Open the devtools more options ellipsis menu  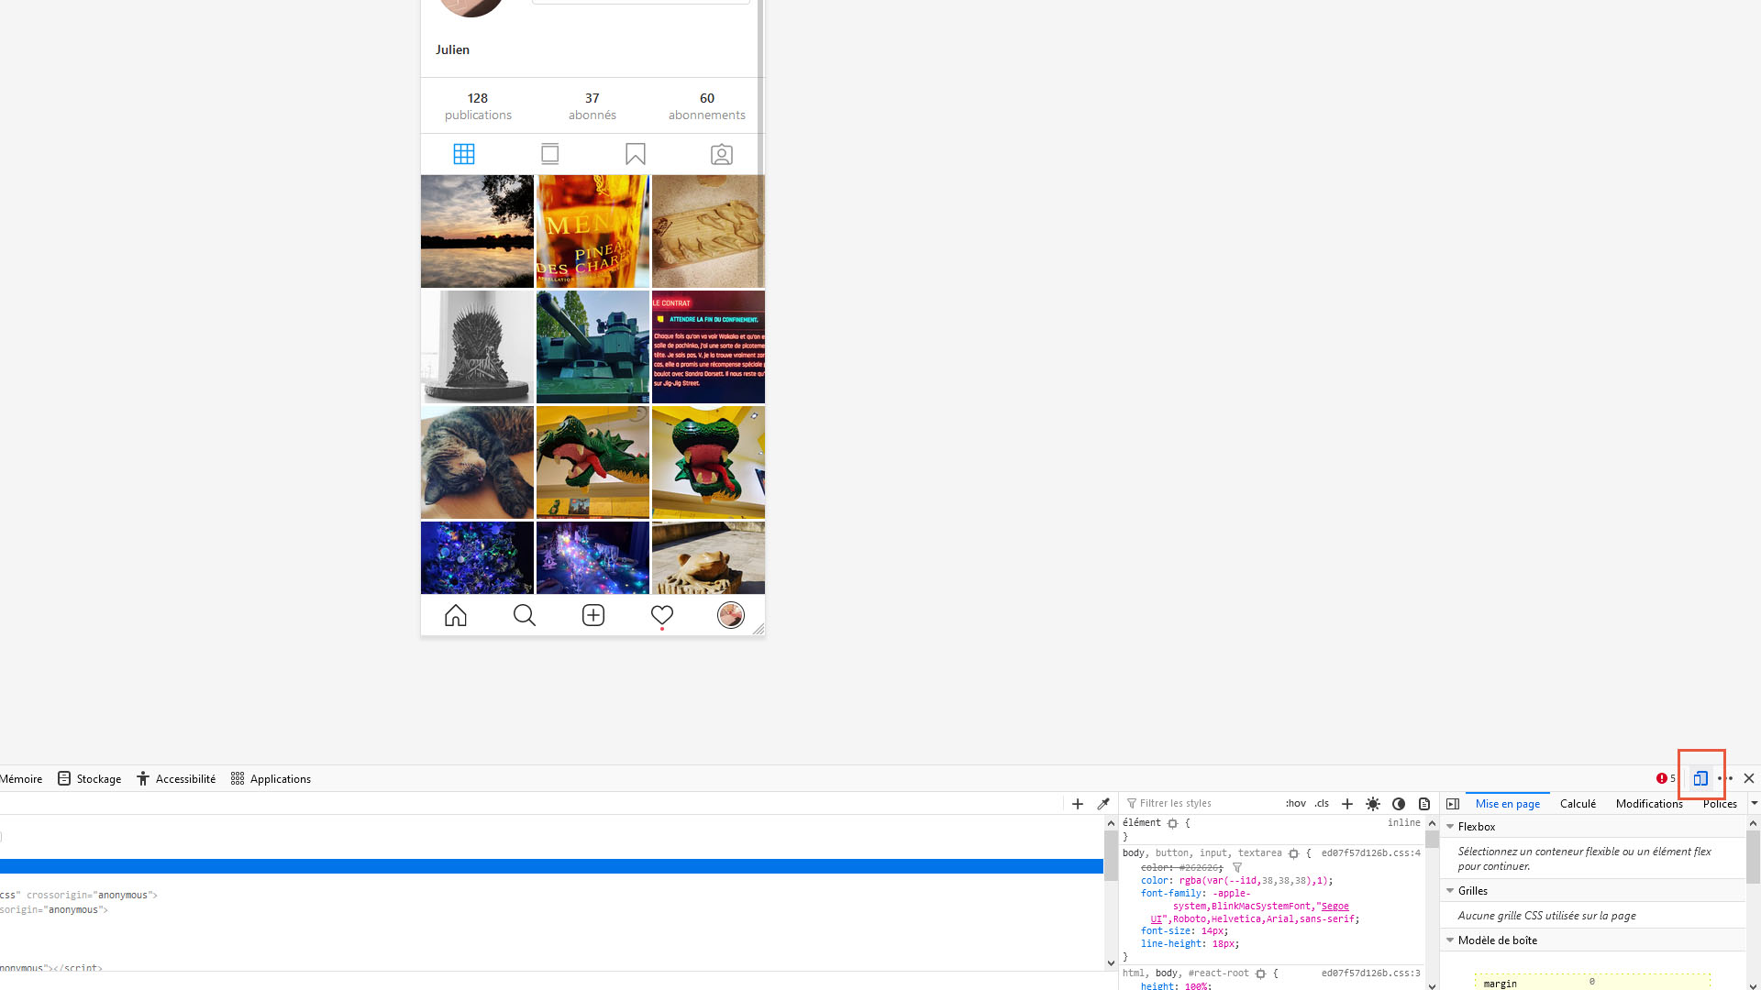point(1725,778)
